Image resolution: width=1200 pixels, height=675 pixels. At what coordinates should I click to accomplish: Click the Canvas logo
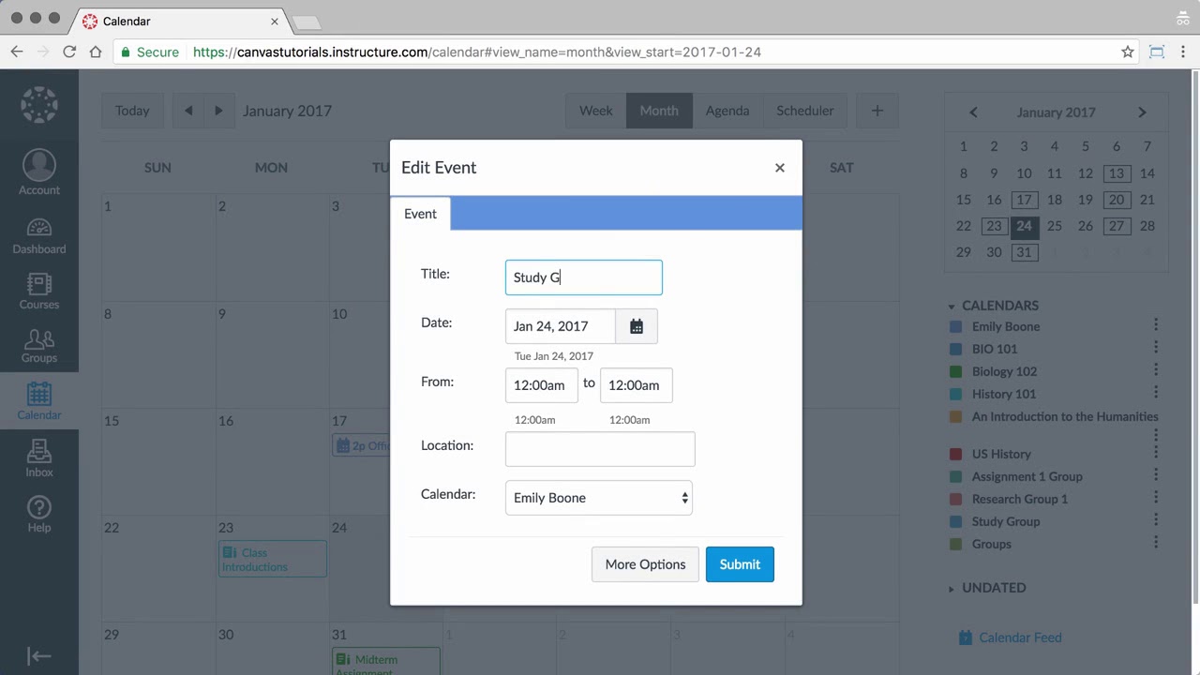click(39, 104)
